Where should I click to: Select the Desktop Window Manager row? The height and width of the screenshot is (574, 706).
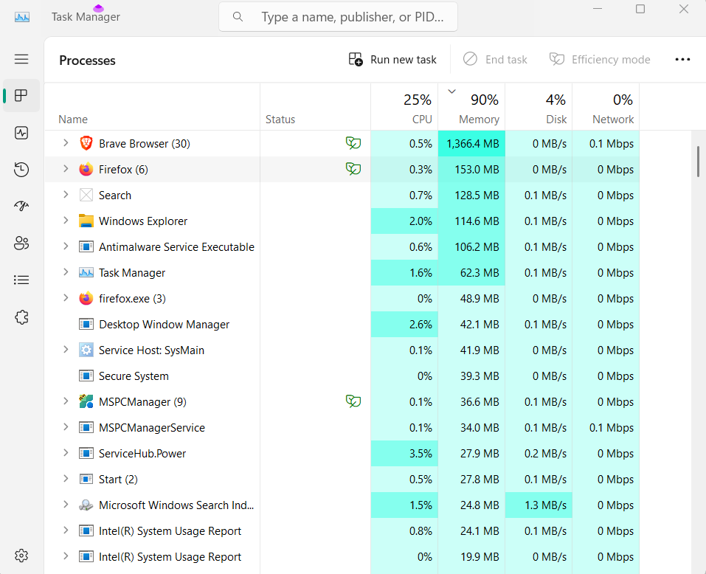[164, 325]
